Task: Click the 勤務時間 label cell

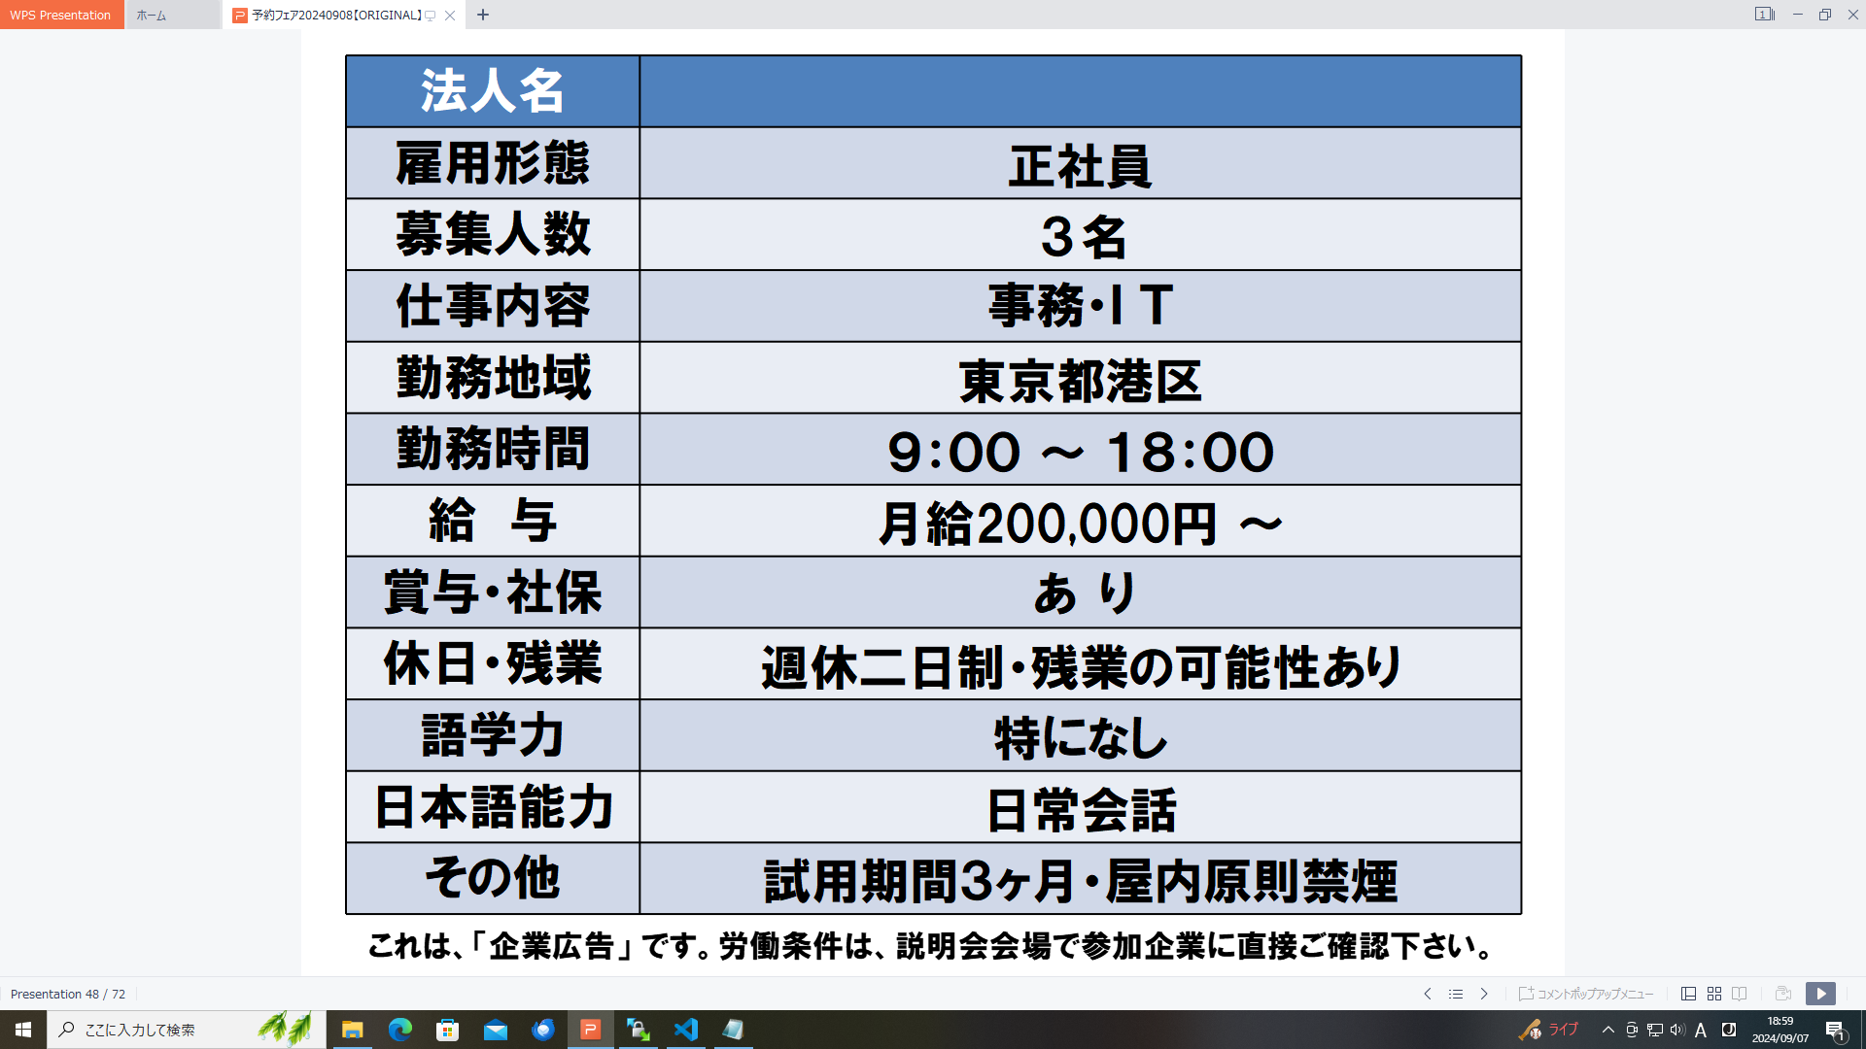Action: [493, 450]
